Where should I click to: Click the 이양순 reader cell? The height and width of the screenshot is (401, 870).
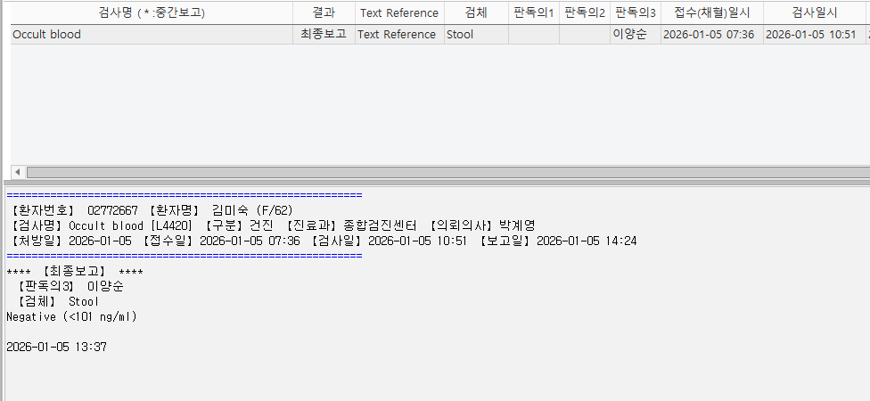click(x=636, y=35)
